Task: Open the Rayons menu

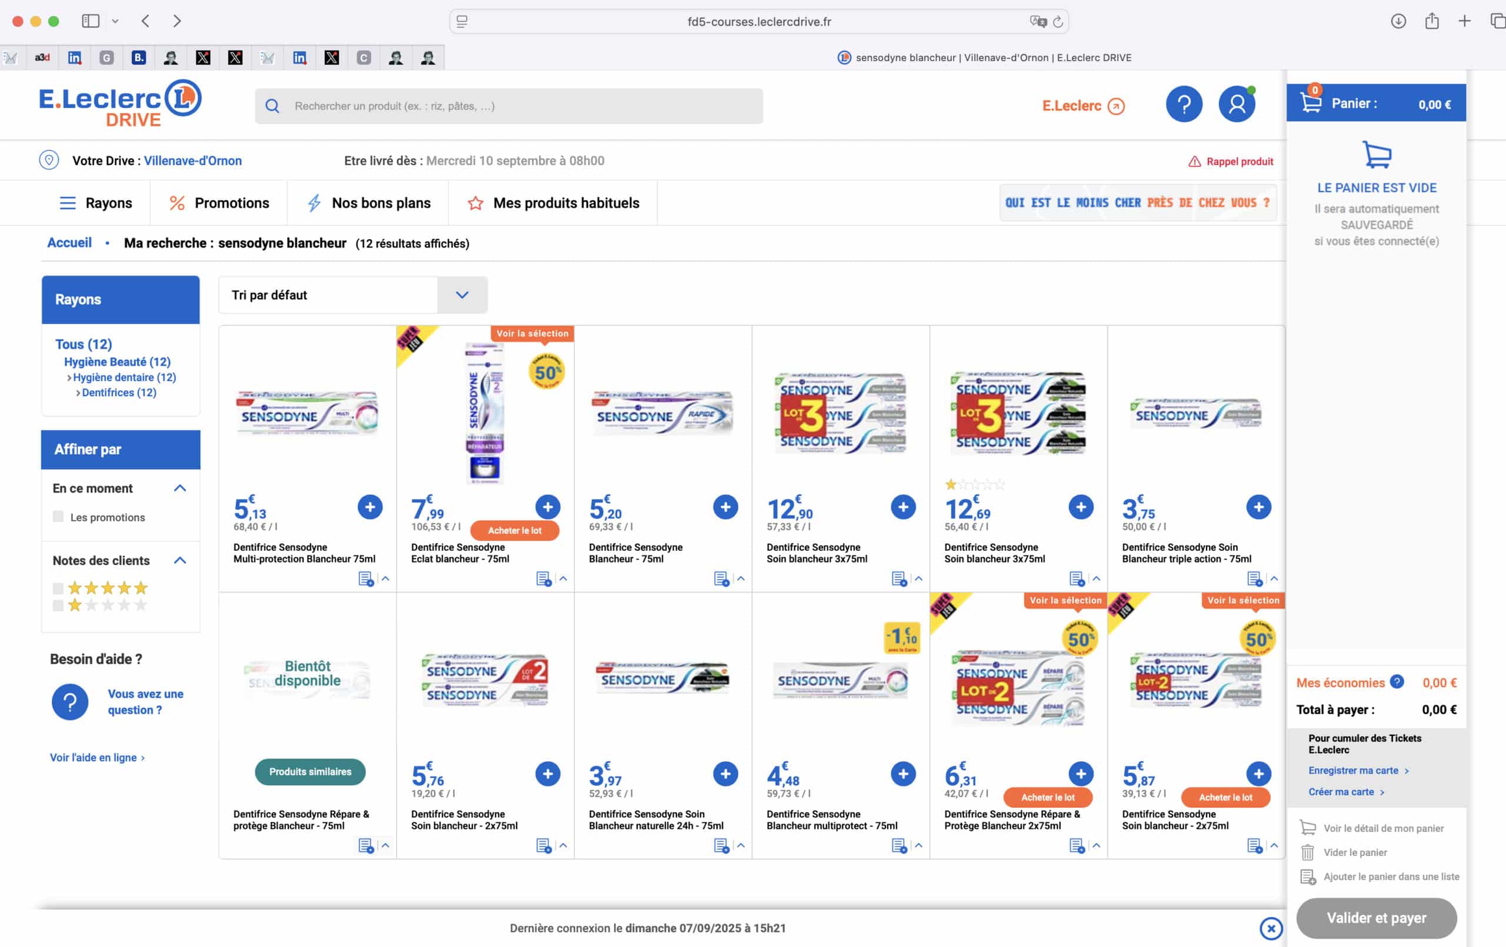Action: point(96,203)
